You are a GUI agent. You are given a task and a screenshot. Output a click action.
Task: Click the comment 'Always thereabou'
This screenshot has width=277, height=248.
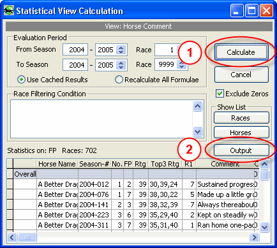(x=225, y=205)
